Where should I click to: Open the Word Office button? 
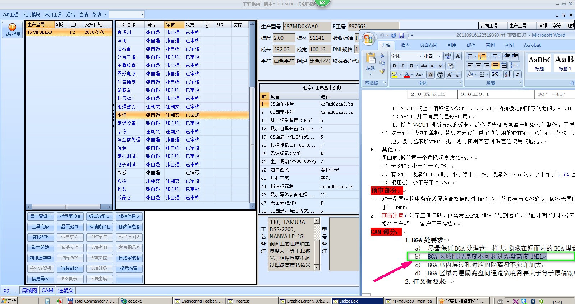click(368, 39)
